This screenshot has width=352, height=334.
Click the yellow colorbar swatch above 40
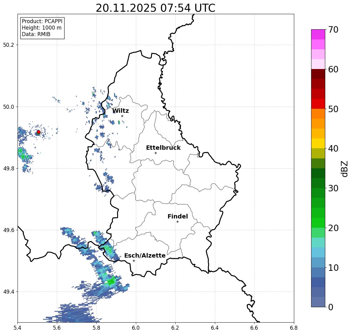[x=318, y=144]
